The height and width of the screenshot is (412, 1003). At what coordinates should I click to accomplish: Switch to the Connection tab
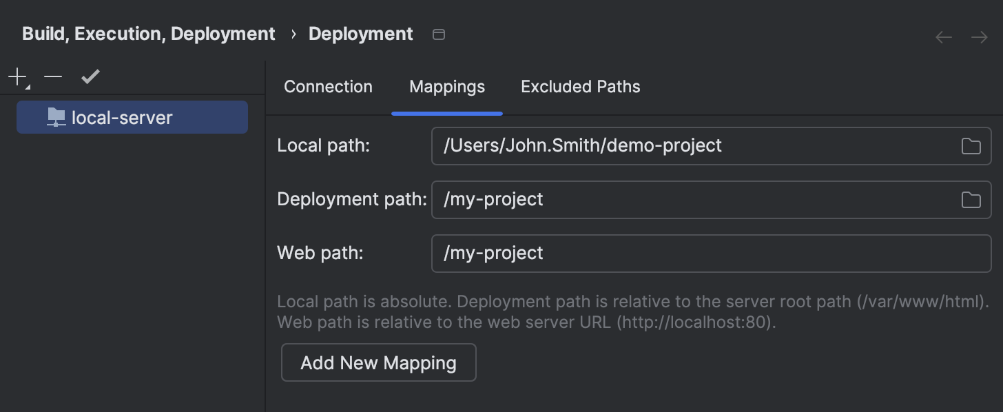pos(328,86)
